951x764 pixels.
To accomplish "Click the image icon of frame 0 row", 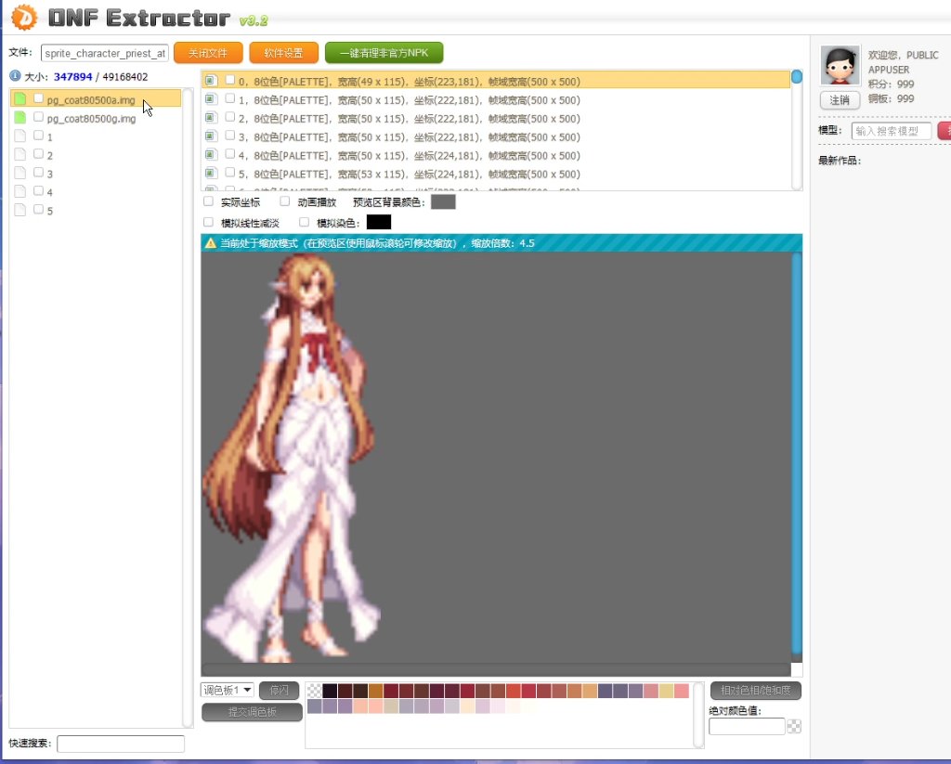I will point(211,80).
